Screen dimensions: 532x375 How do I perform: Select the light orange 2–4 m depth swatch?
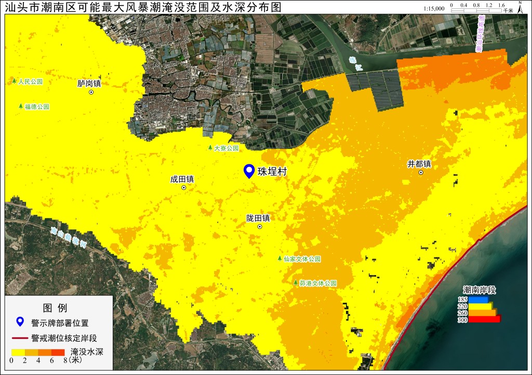[31, 352]
